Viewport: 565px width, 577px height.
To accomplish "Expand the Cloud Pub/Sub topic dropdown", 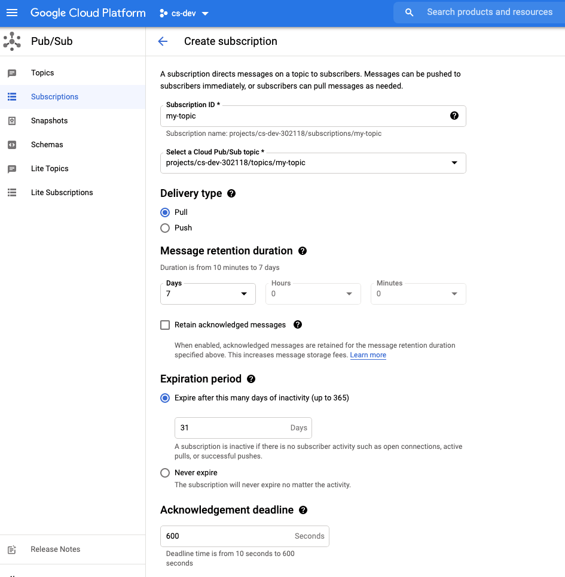I will click(313, 163).
